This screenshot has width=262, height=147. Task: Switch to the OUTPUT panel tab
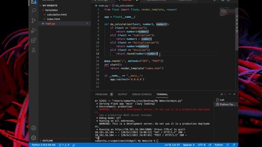[122, 94]
